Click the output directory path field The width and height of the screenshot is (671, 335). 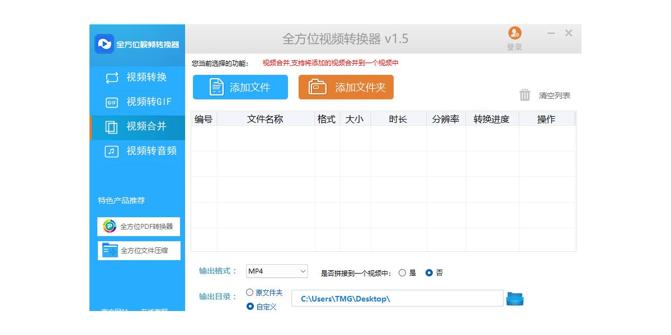tap(397, 299)
